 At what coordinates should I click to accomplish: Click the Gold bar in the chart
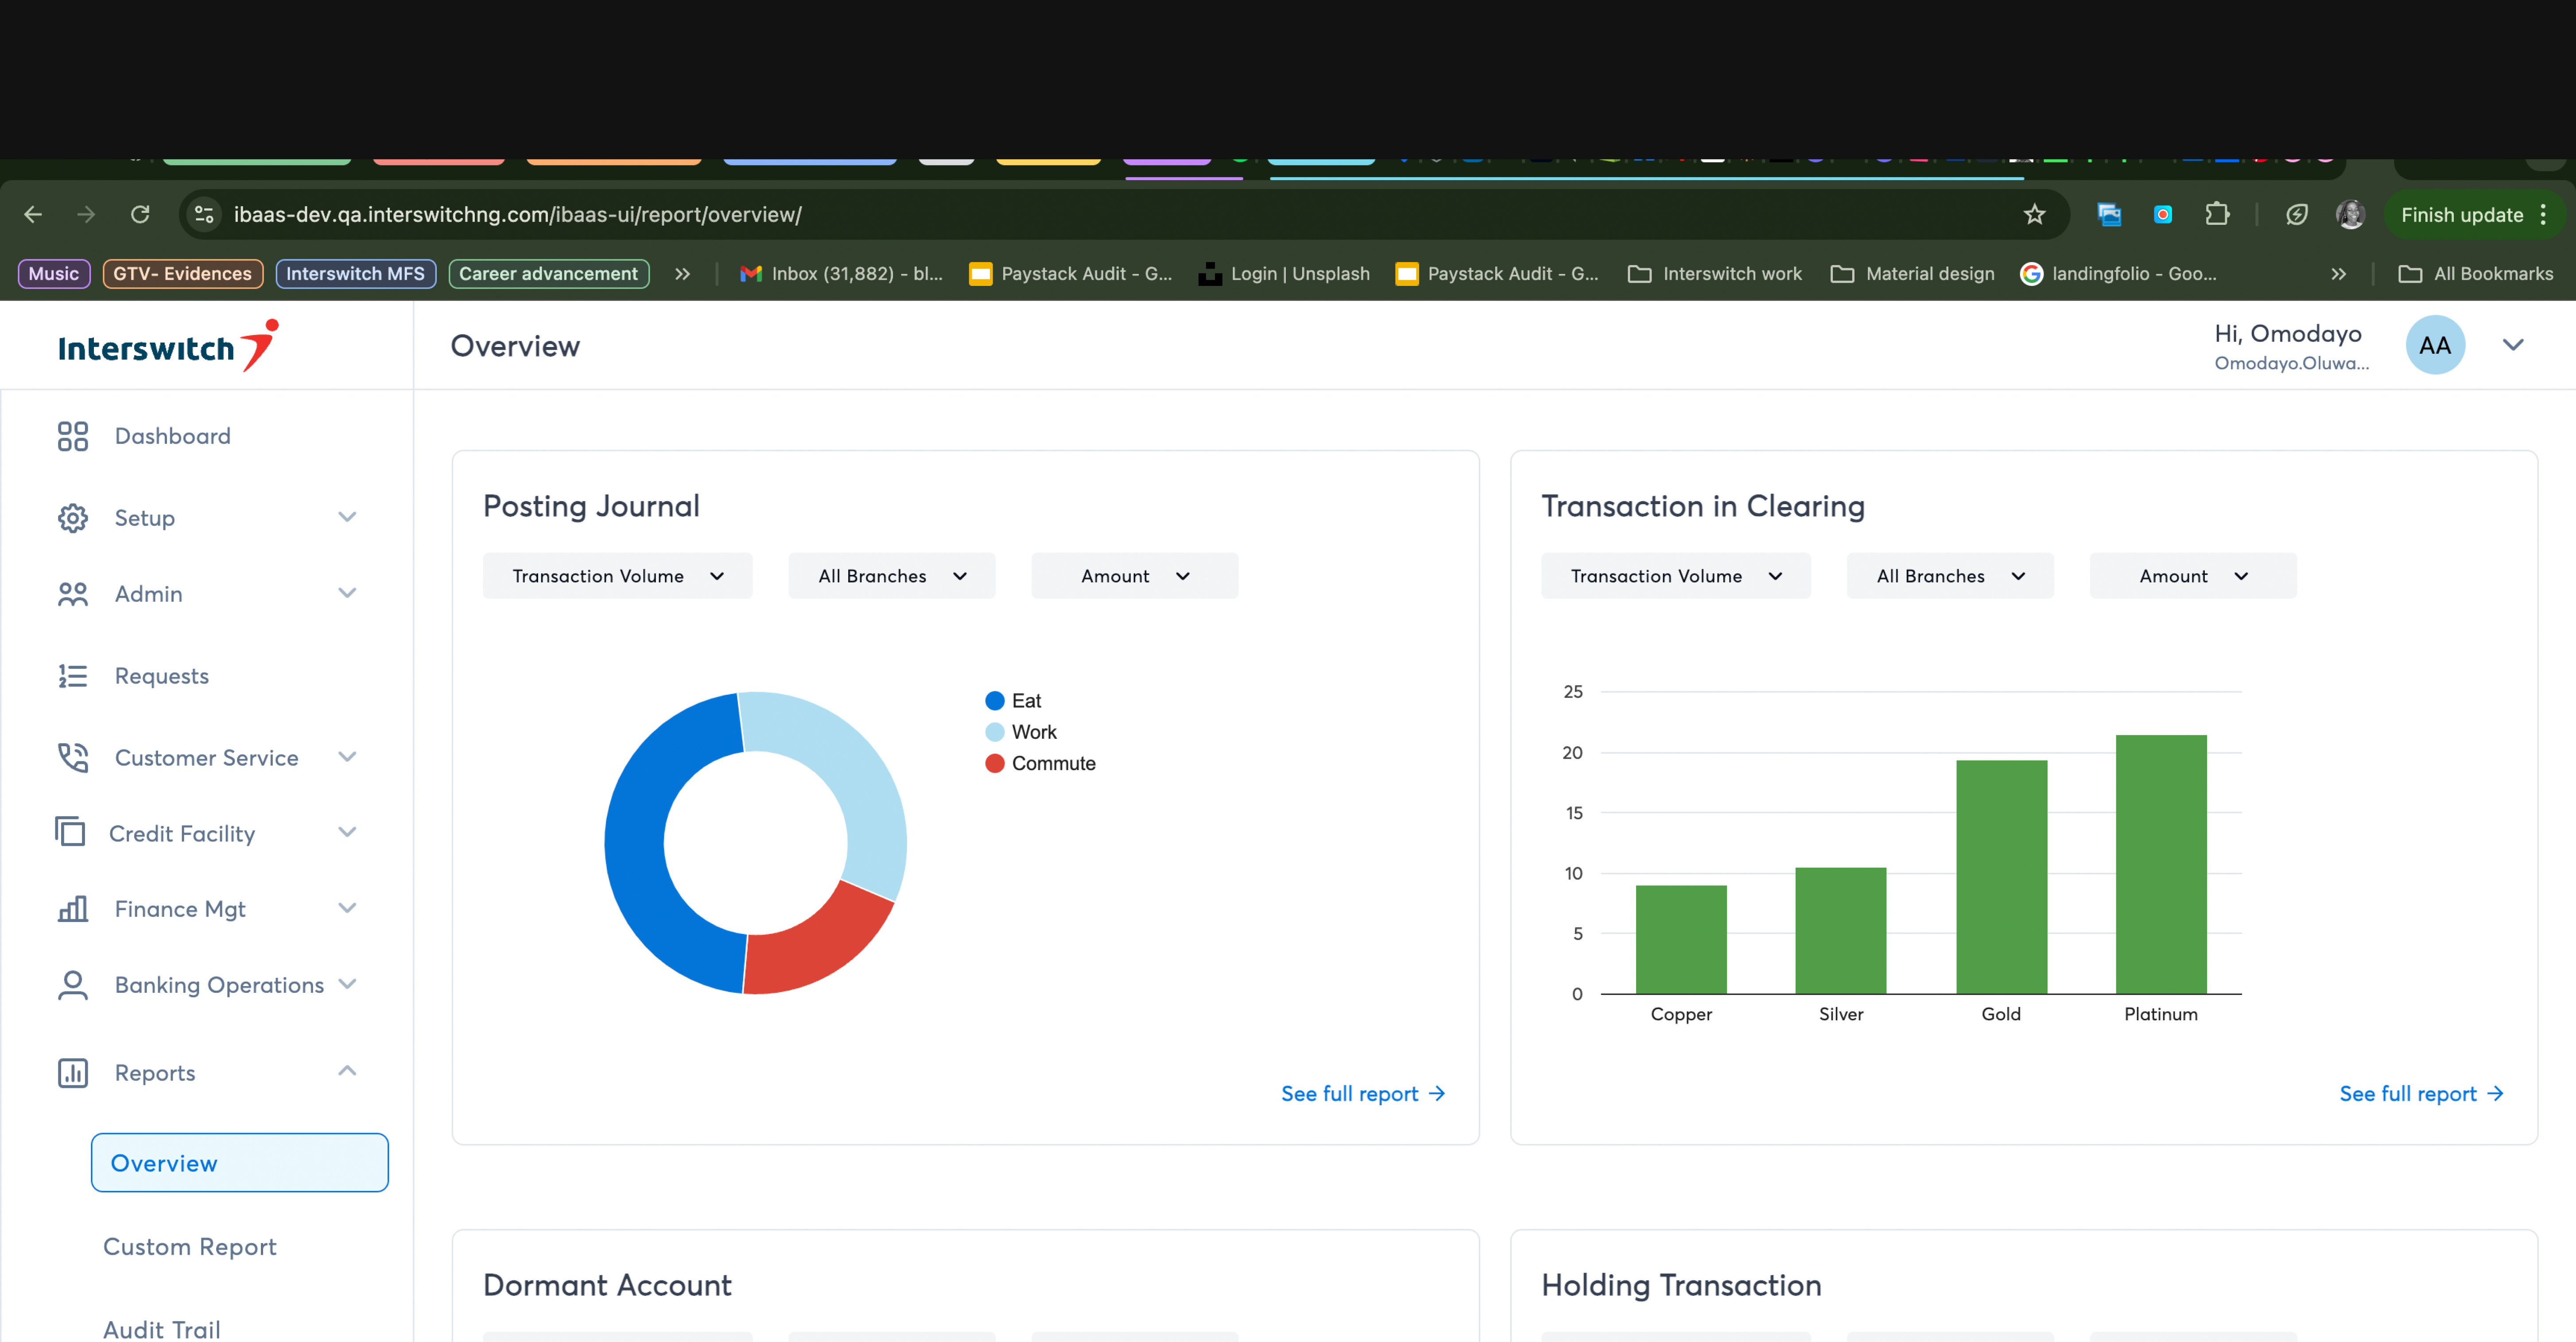[x=2001, y=876]
